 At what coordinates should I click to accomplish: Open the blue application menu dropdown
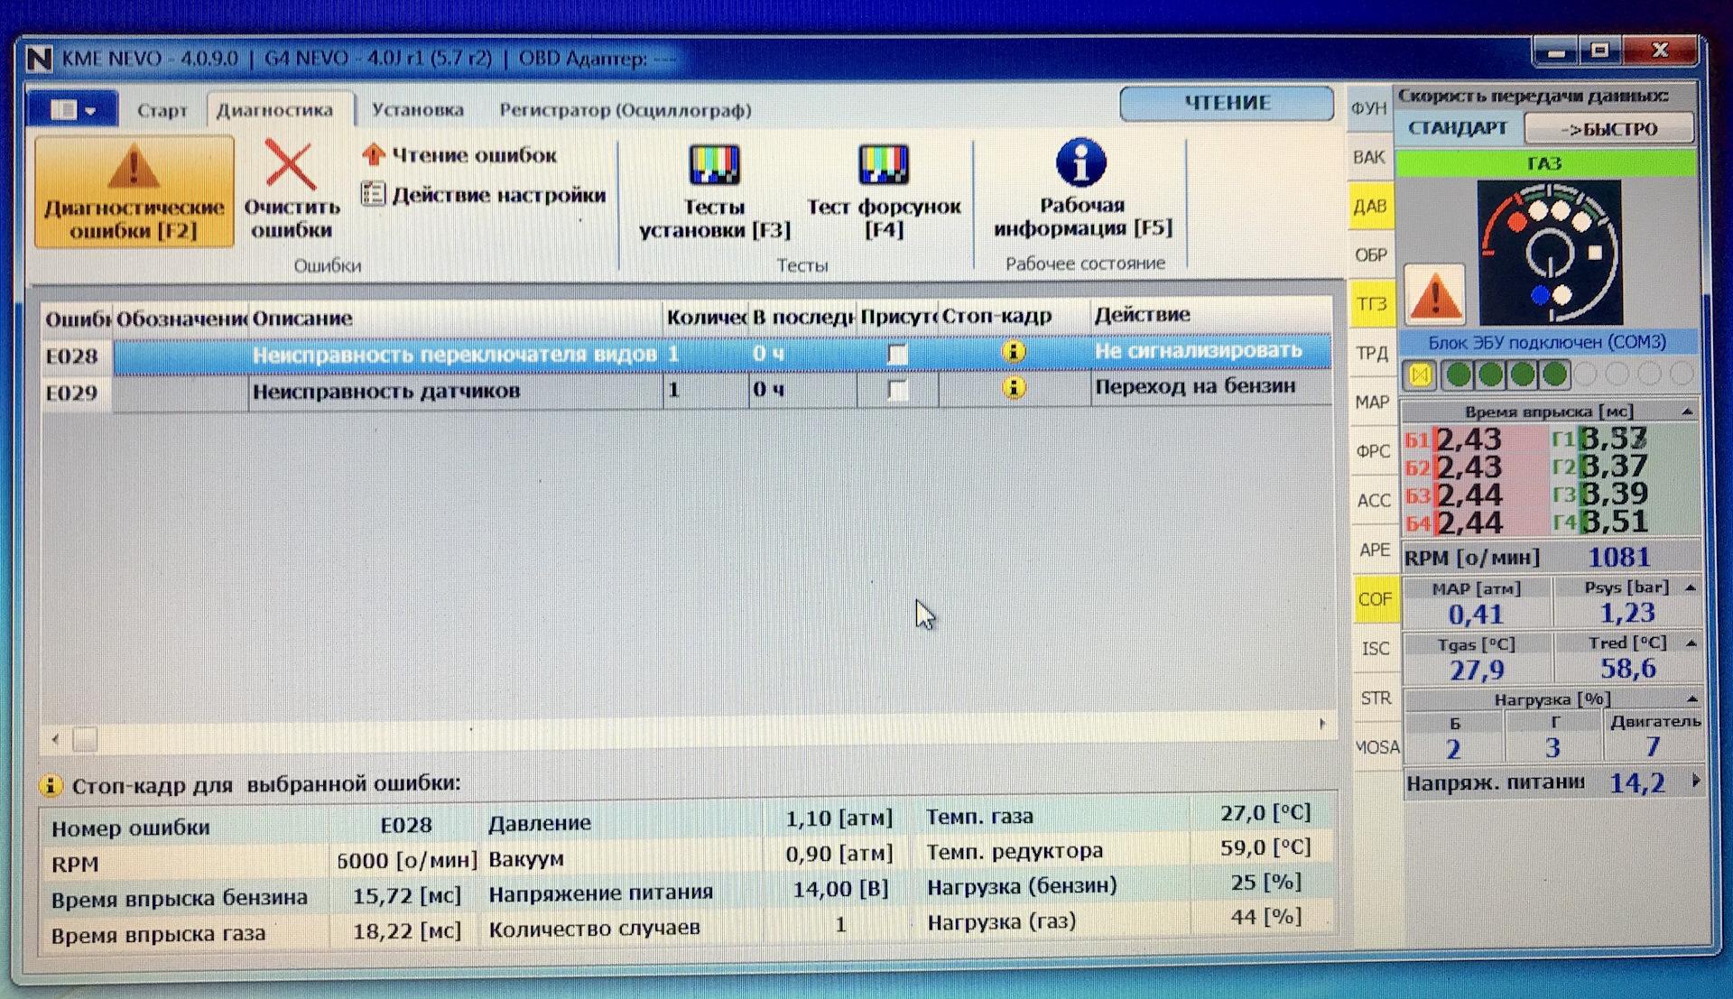(x=72, y=110)
